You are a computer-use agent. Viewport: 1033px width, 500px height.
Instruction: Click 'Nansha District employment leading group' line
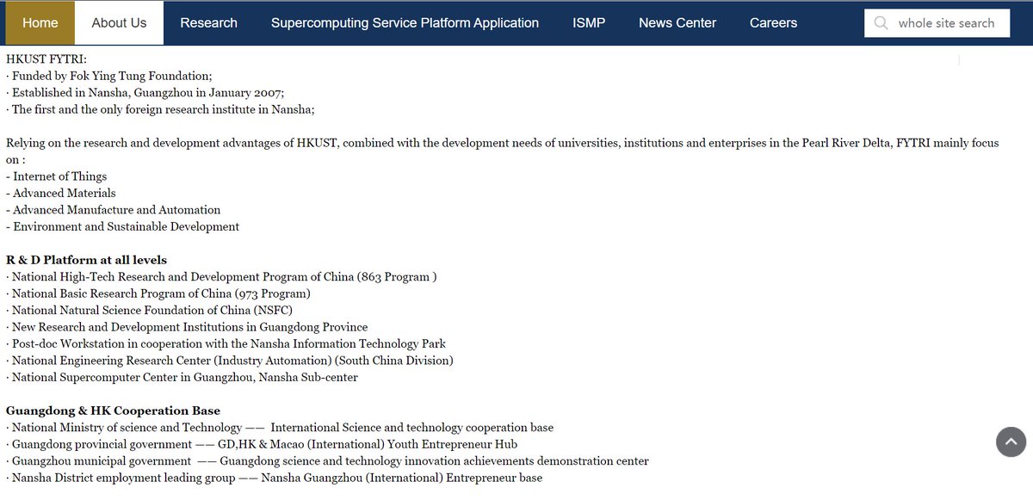pos(275,478)
